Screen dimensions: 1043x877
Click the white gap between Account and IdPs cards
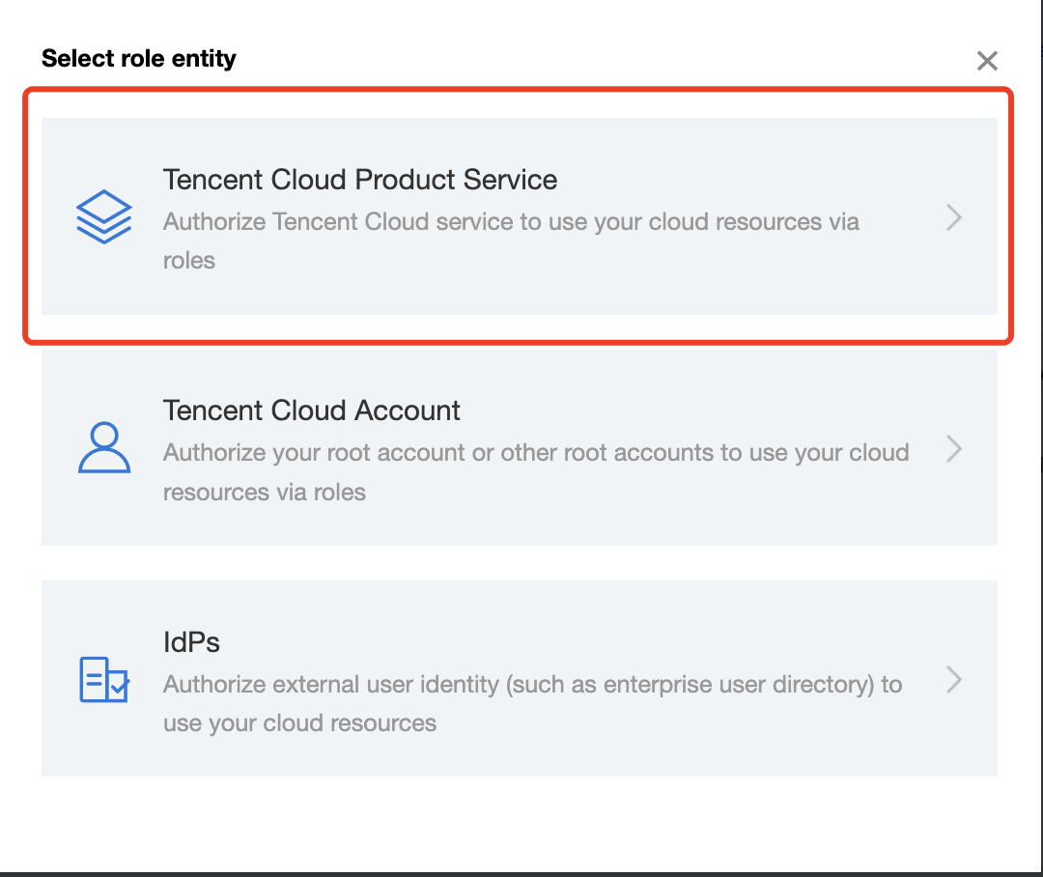519,562
